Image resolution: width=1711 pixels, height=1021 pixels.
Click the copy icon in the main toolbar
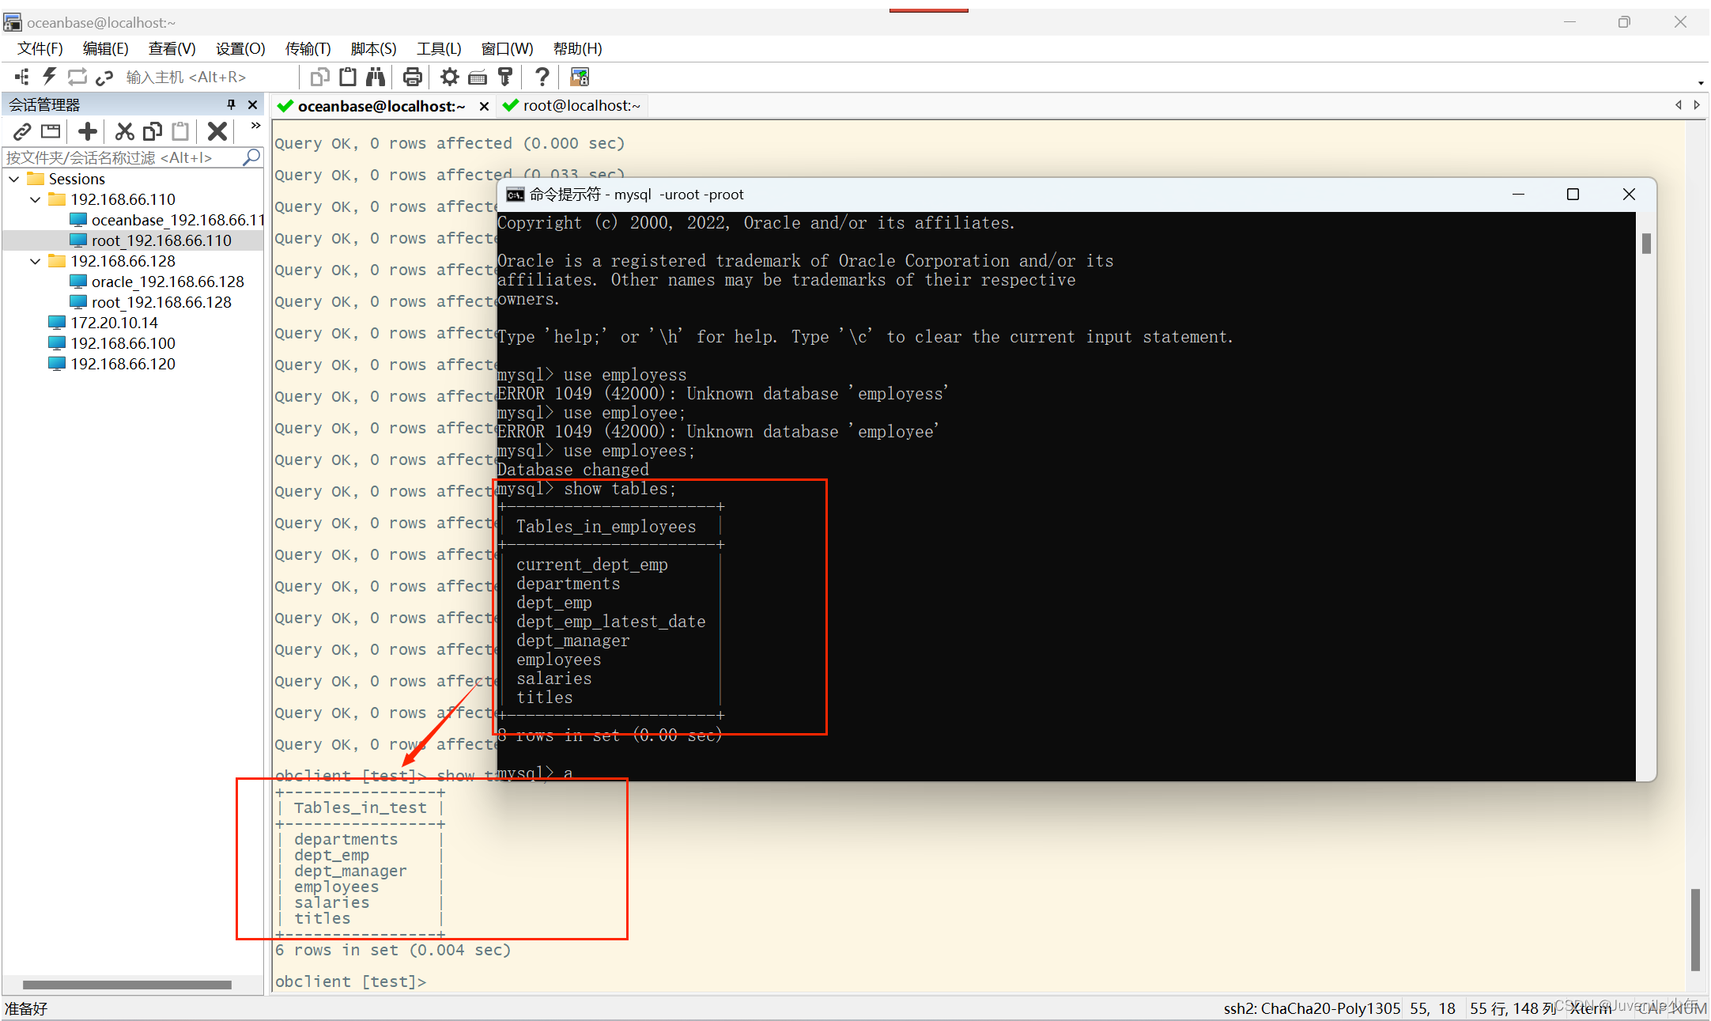click(x=320, y=77)
